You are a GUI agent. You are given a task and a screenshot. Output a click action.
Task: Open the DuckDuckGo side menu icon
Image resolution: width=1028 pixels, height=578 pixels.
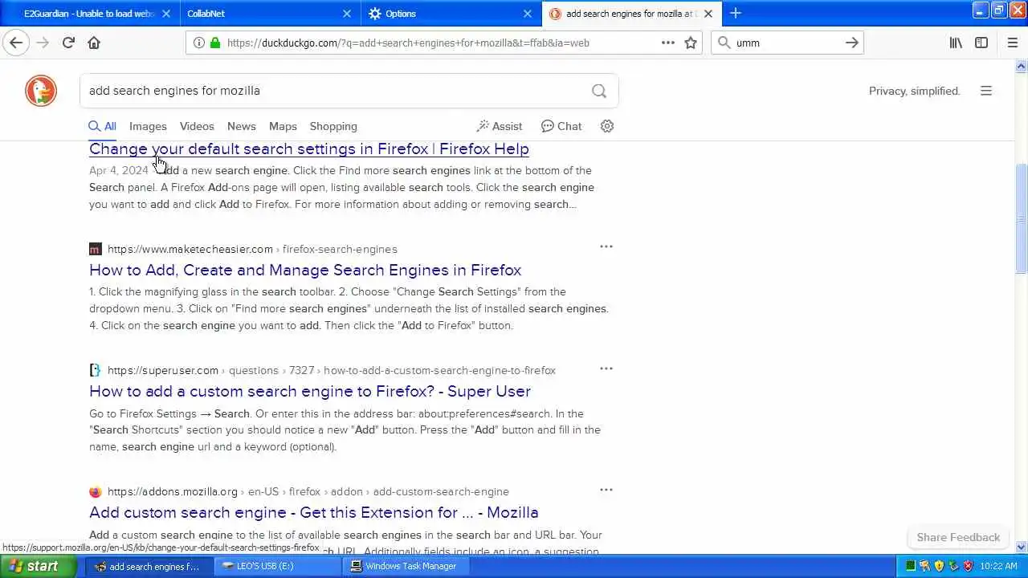point(986,91)
